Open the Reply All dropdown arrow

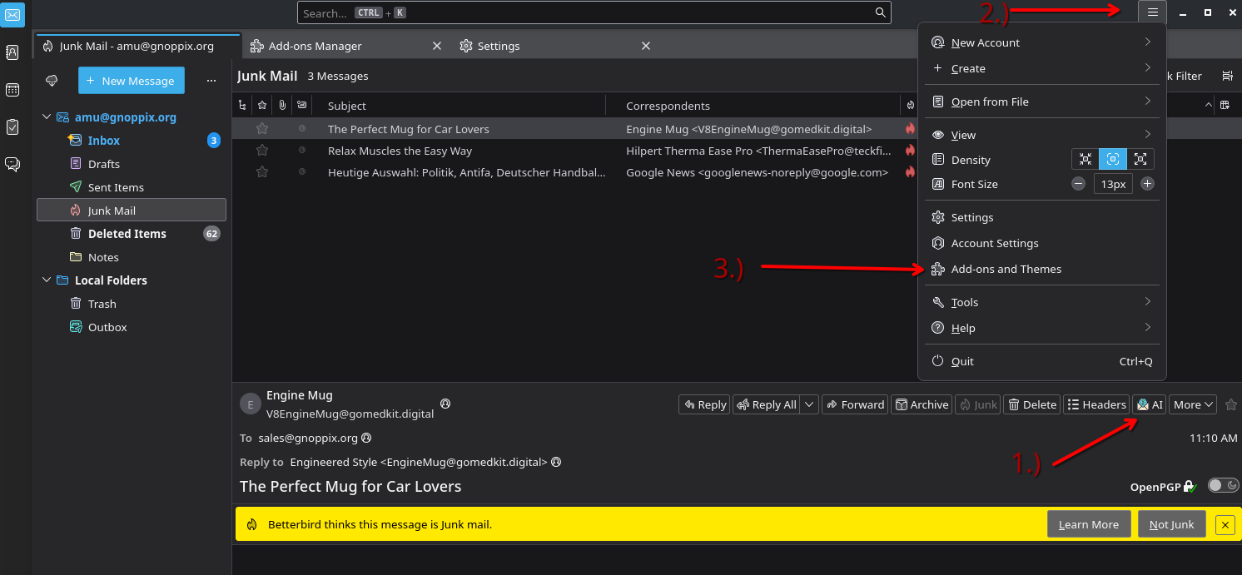click(x=810, y=404)
